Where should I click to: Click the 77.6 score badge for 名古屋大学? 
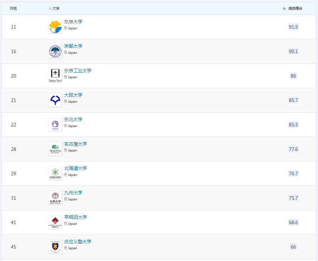[x=293, y=149]
